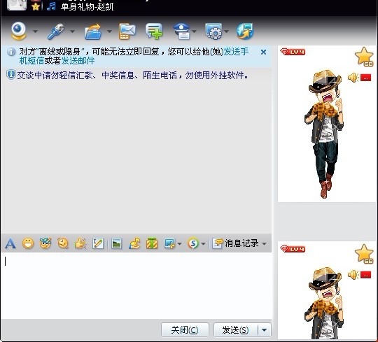Send a gift with the gift box icon
The image size is (378, 342).
(x=152, y=243)
